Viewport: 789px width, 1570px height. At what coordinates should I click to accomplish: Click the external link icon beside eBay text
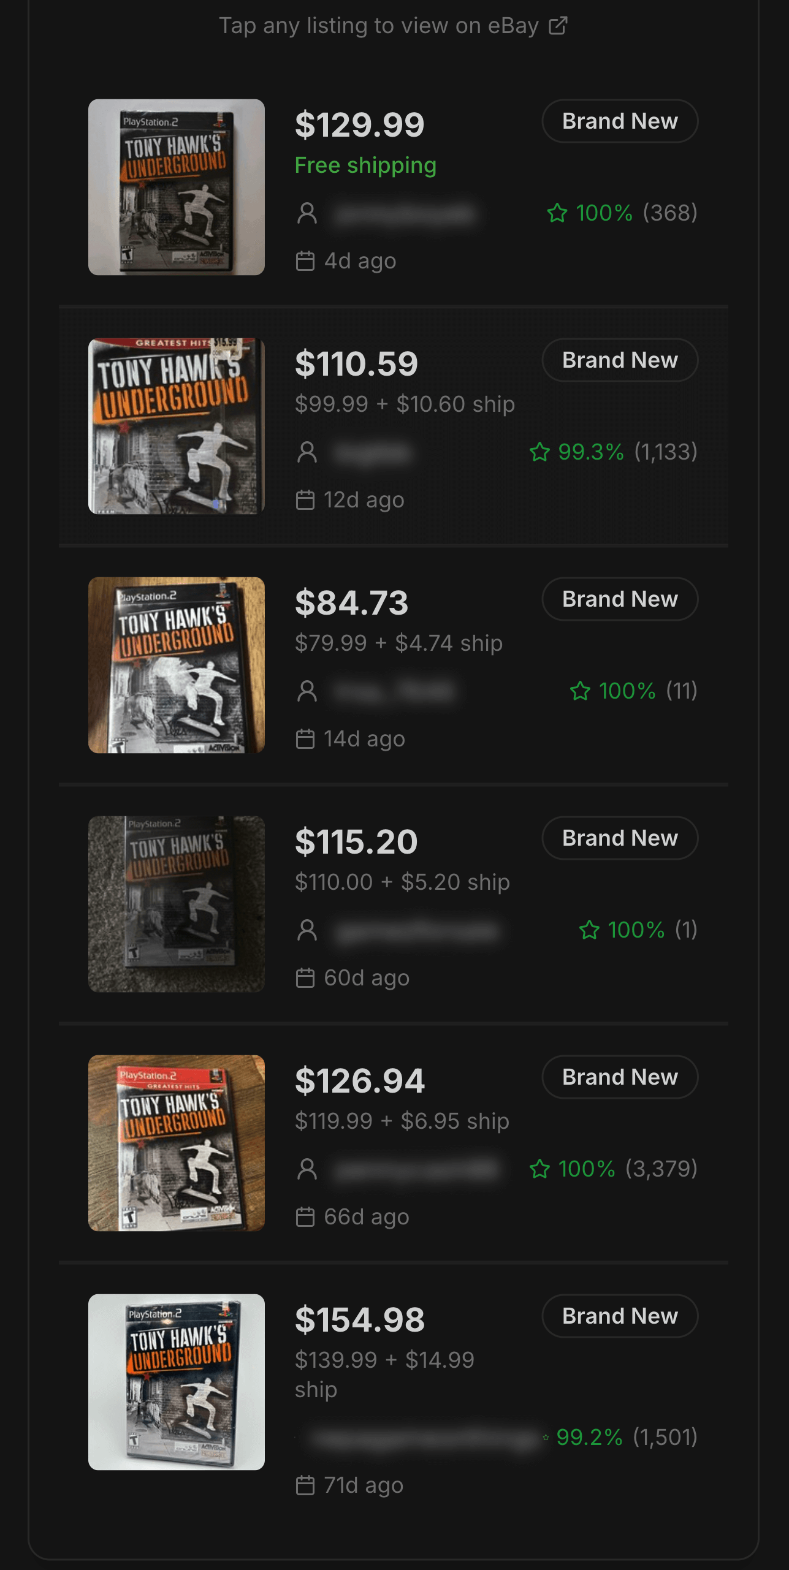click(x=558, y=26)
